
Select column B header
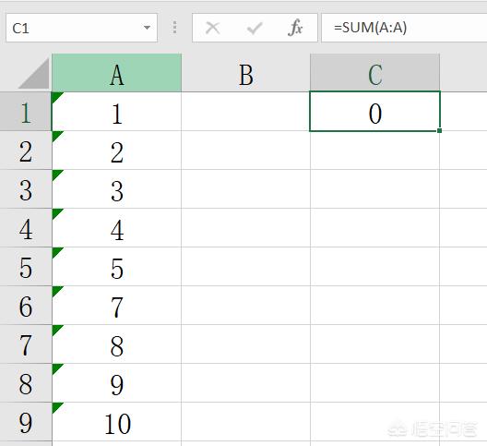[x=245, y=73]
